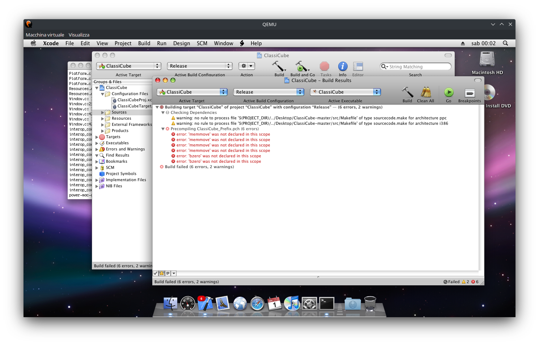Open QEMU Visualizza menu
539x345 pixels.
[79, 35]
